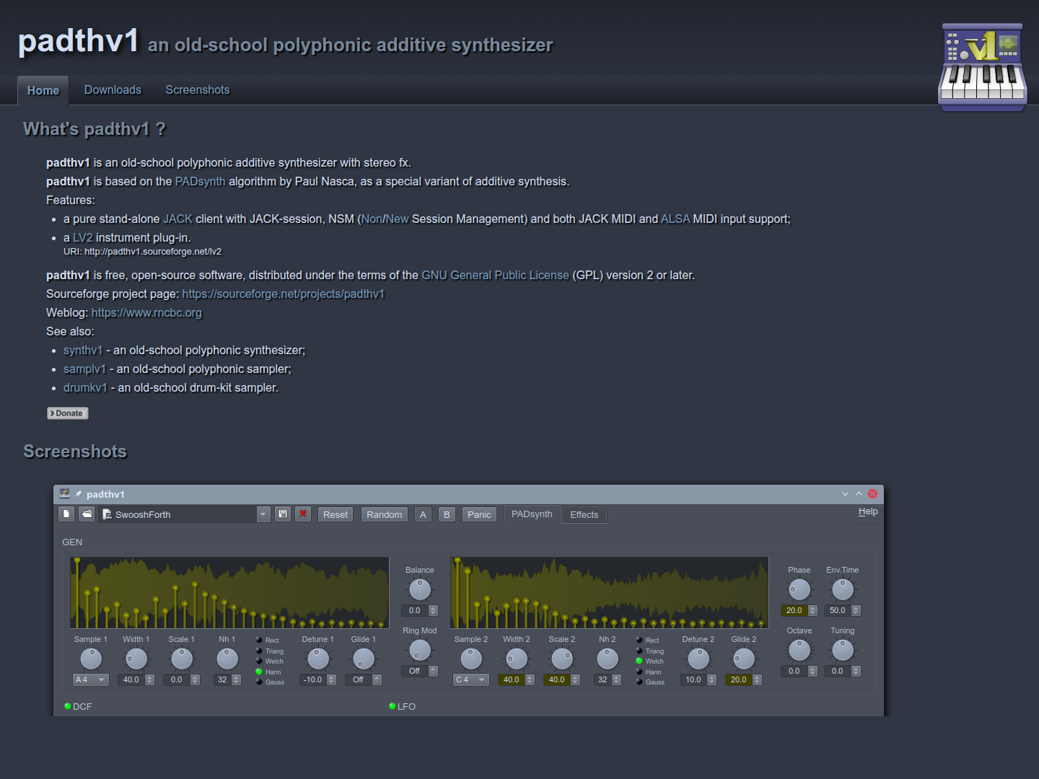Toggle the DCF enable LED
Screen dimensions: 1039x779
click(68, 706)
